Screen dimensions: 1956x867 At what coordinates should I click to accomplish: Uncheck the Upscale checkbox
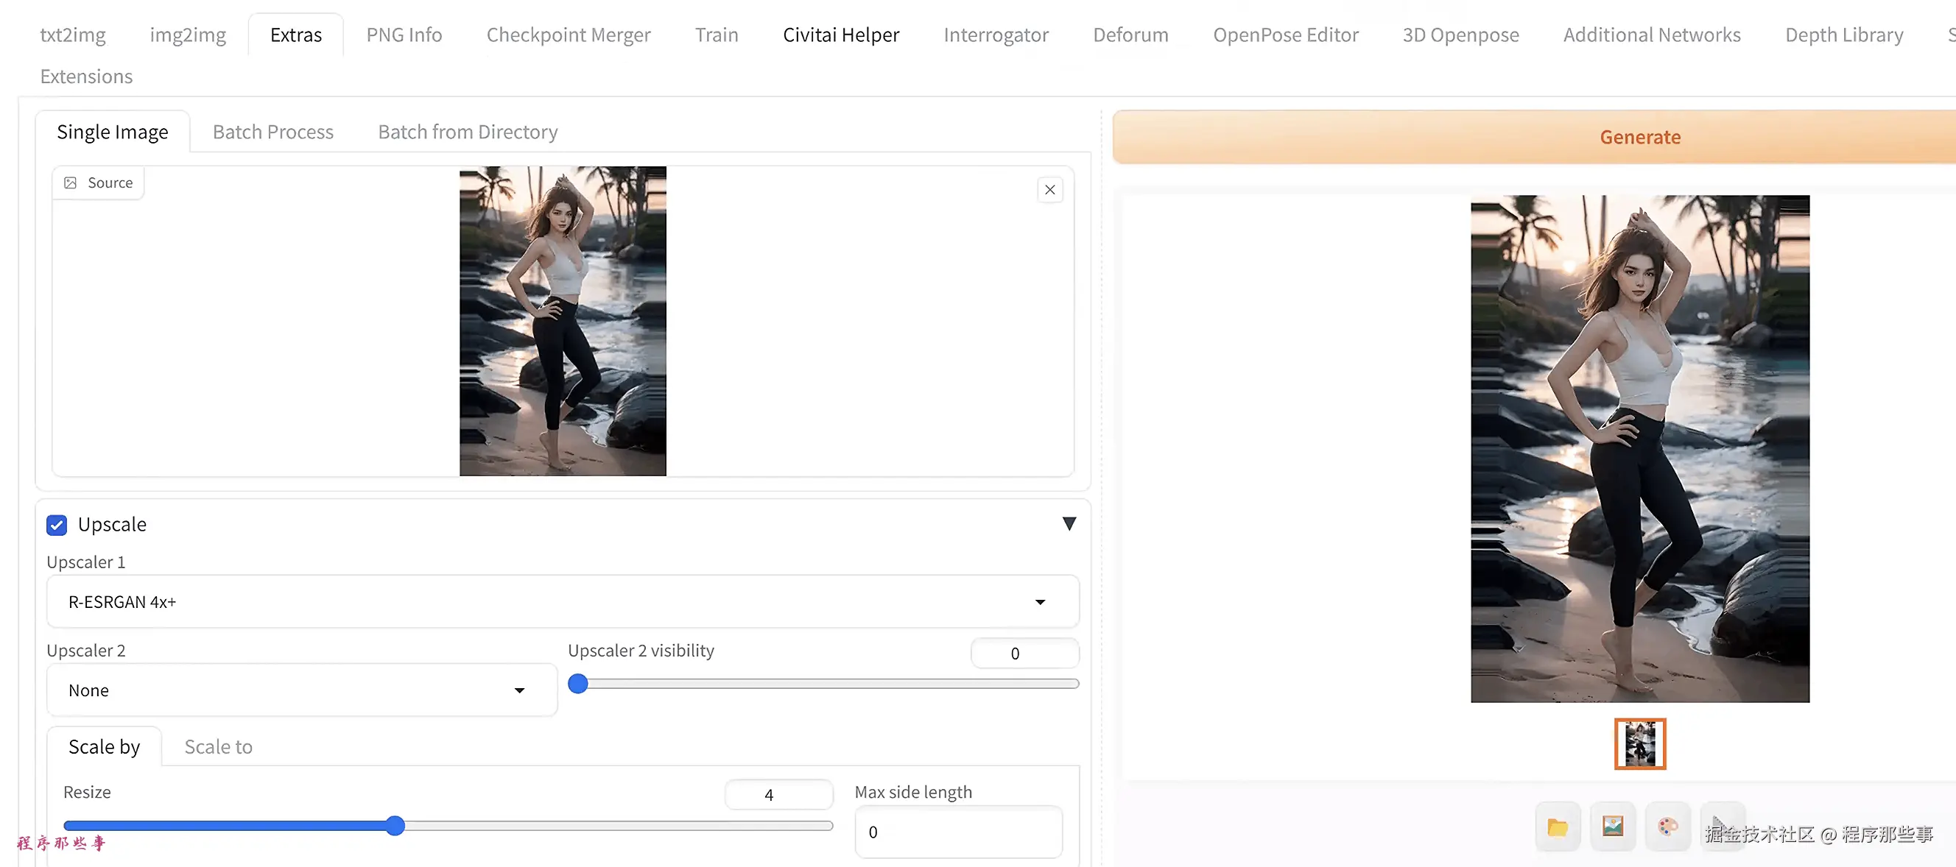point(57,525)
